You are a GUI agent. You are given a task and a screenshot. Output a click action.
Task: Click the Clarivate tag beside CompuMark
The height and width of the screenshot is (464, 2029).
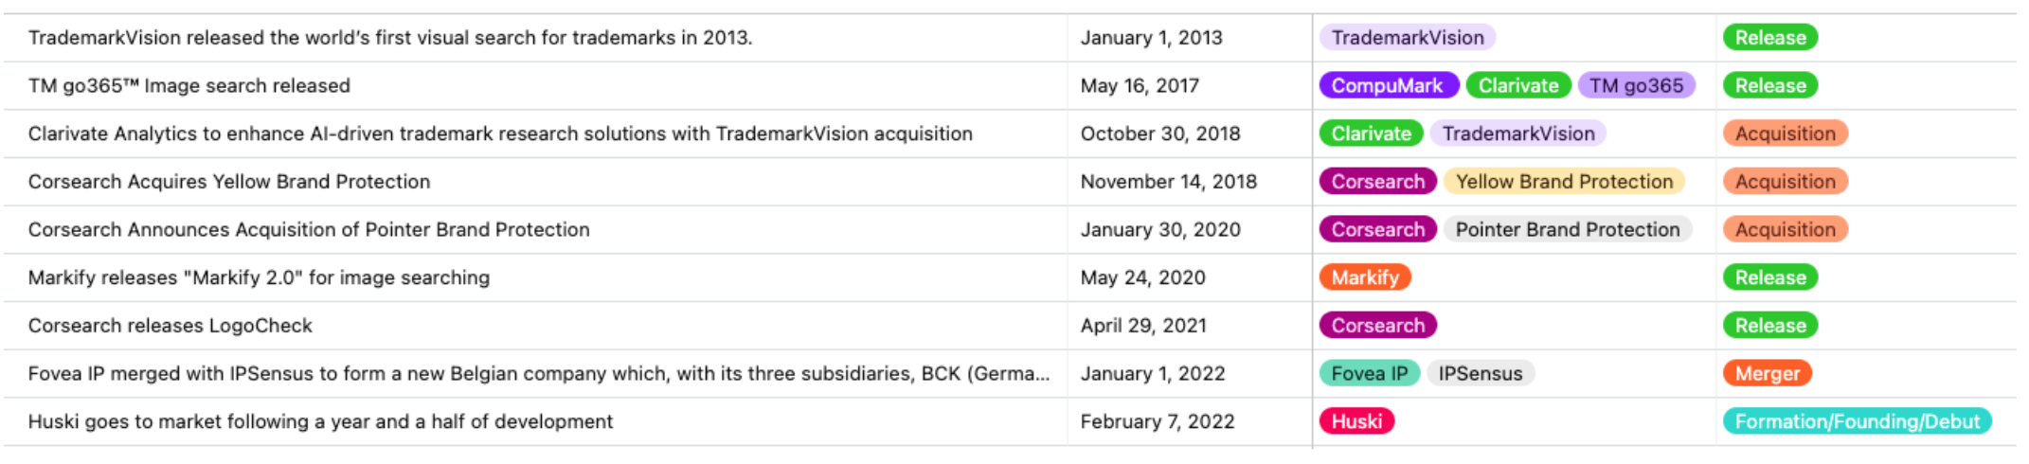click(x=1517, y=86)
